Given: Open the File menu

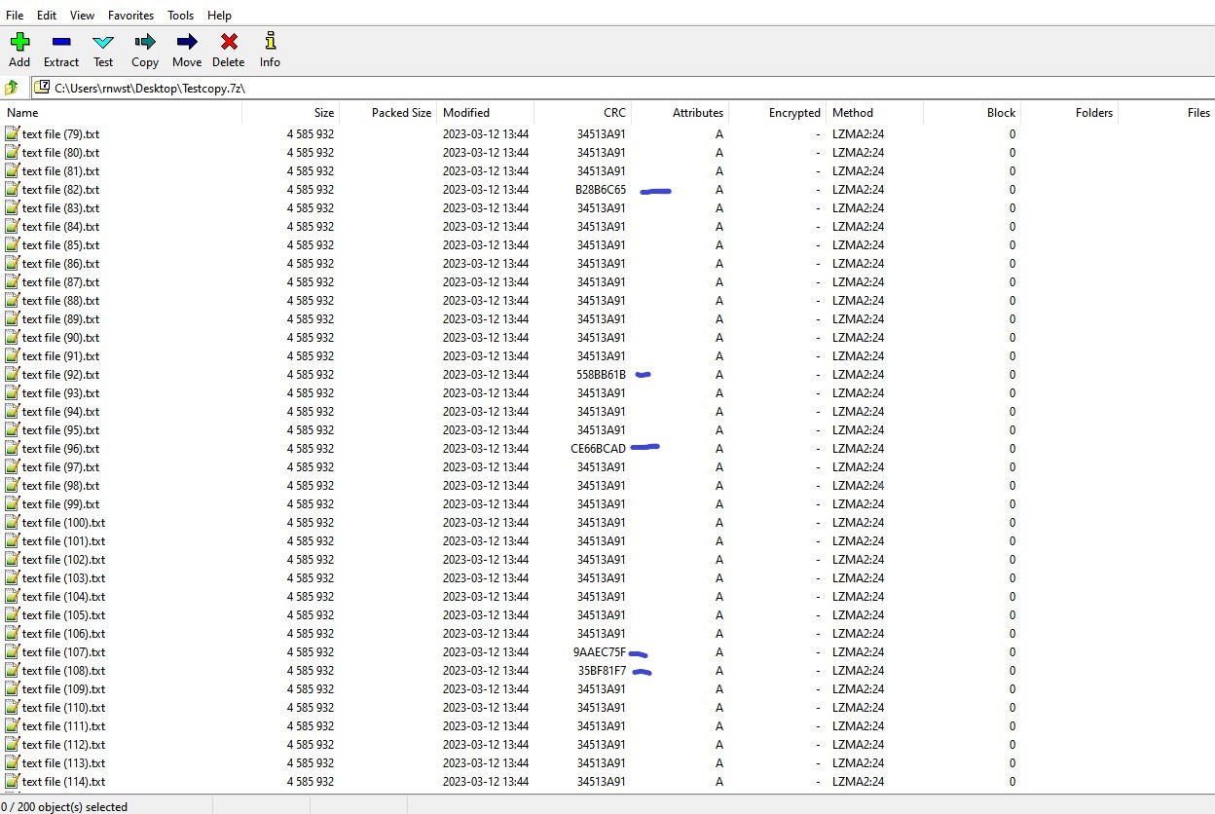Looking at the screenshot, I should coord(15,16).
